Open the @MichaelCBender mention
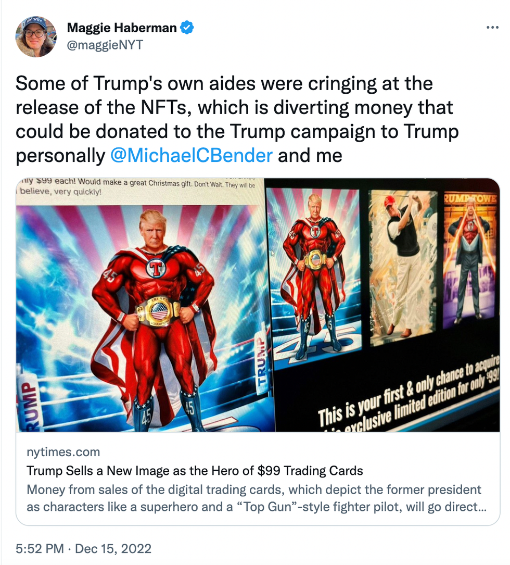This screenshot has width=510, height=565. pos(192,155)
